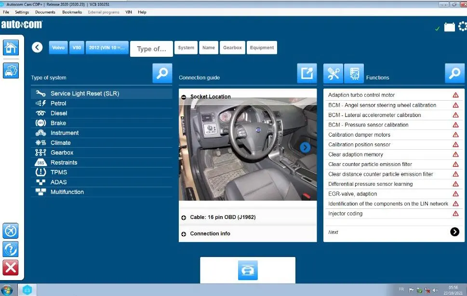The width and height of the screenshot is (467, 296).
Task: Select the Equipment tab
Action: pos(262,48)
